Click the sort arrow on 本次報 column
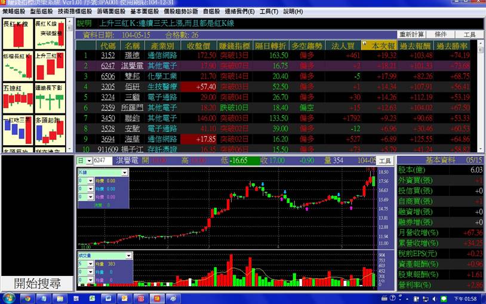The image size is (486, 304). click(364, 44)
